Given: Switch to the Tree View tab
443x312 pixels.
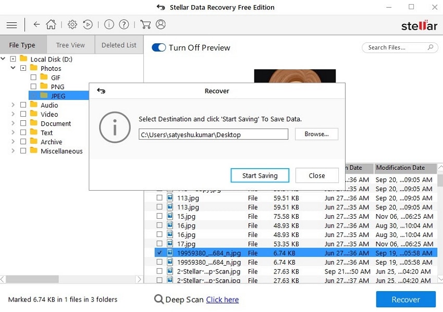Looking at the screenshot, I should pyautogui.click(x=70, y=45).
